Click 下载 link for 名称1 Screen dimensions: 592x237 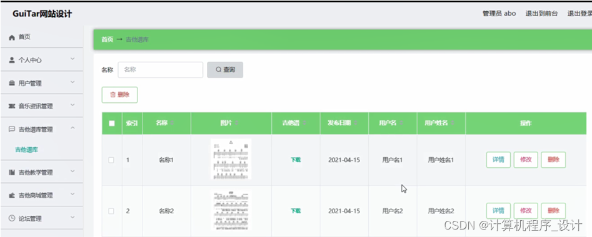pos(296,160)
